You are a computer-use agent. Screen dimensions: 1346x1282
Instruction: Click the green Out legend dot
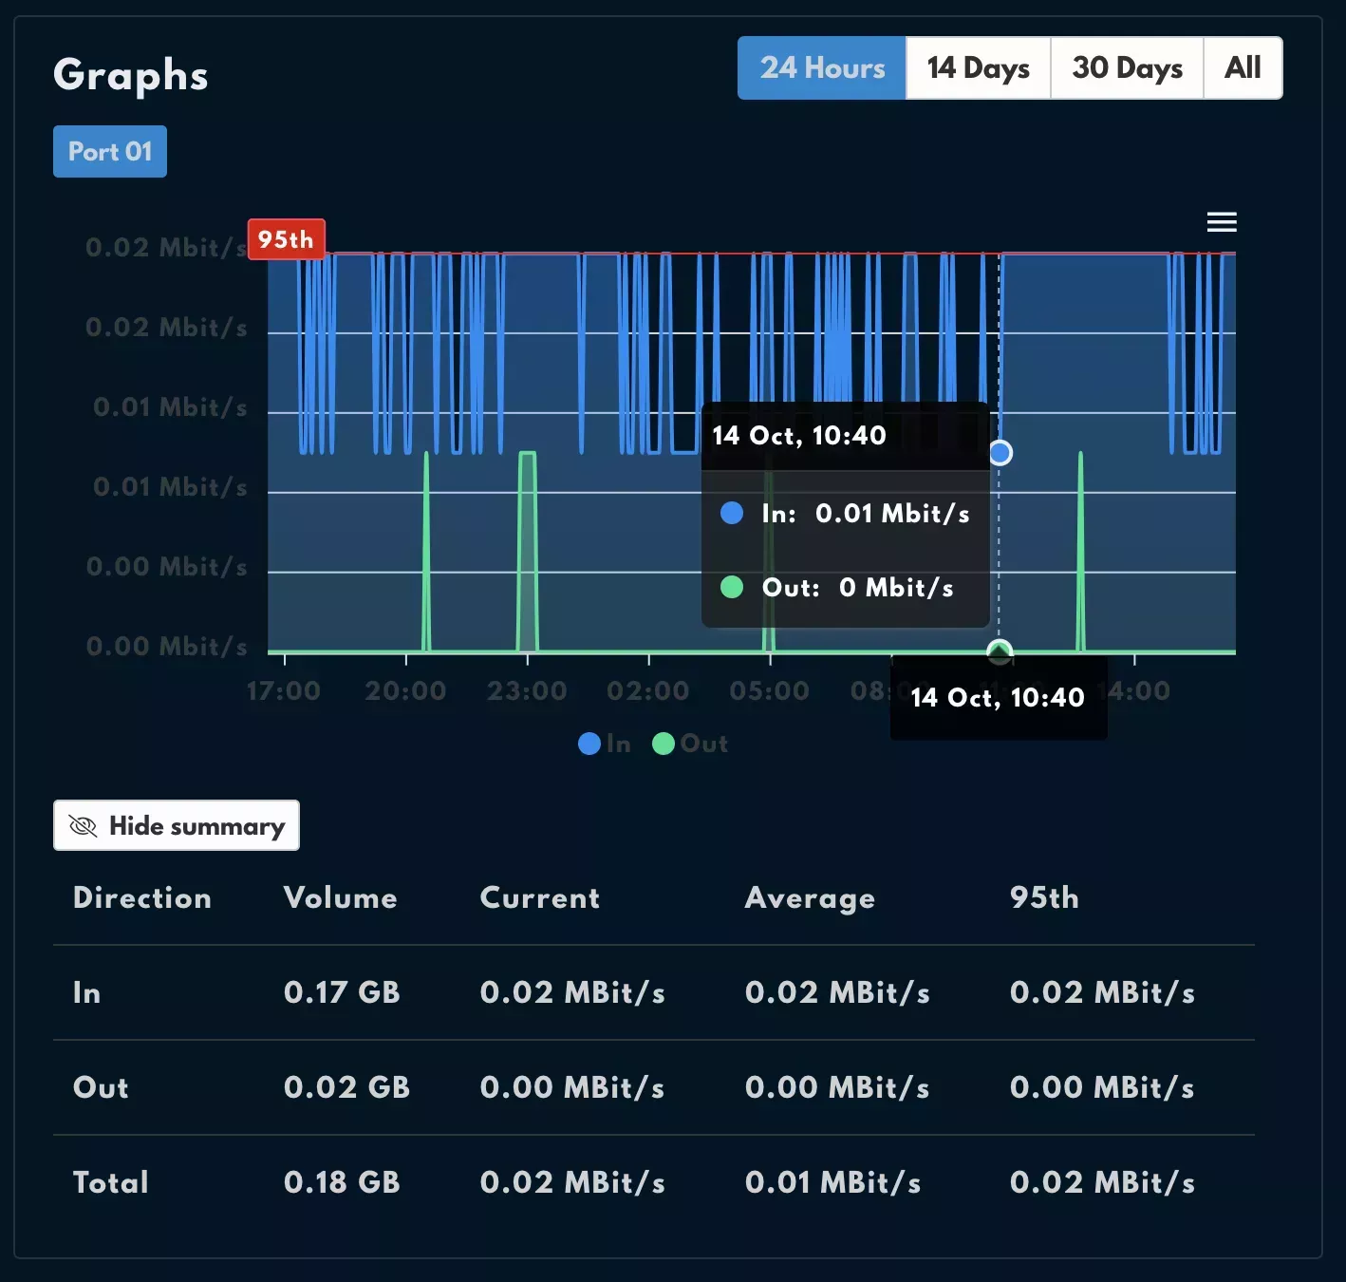[x=664, y=744]
